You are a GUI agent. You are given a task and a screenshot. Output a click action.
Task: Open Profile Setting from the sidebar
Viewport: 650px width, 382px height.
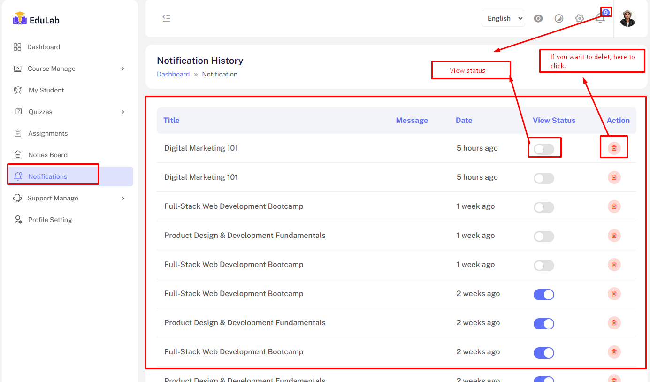50,220
